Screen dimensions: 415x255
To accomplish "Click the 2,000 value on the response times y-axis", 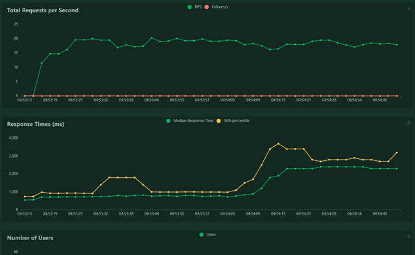I will pyautogui.click(x=14, y=174).
